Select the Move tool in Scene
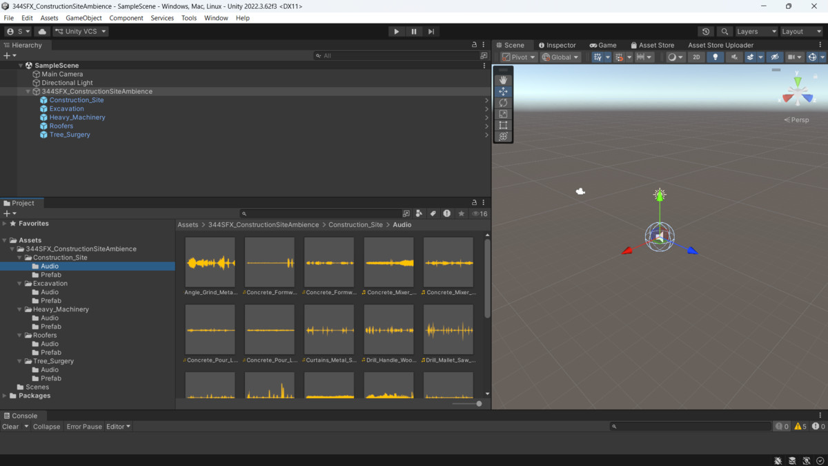 pyautogui.click(x=503, y=91)
